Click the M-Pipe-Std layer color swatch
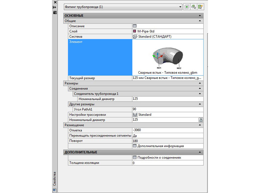 pyautogui.click(x=134, y=31)
